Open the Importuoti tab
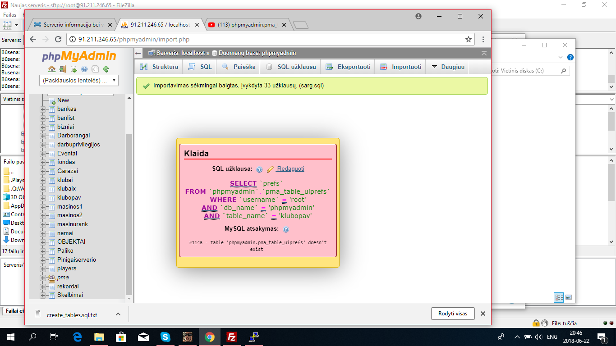Viewport: 616px width, 346px height. pos(400,67)
